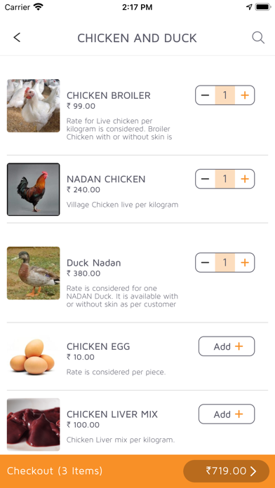The image size is (275, 488).
Task: Tap the back arrow icon
Action: tap(17, 38)
